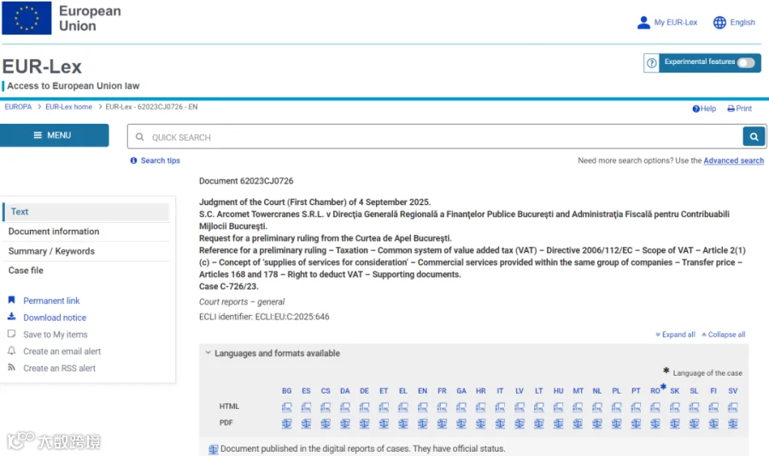
Task: Toggle the Experimental features switch
Action: pos(746,62)
